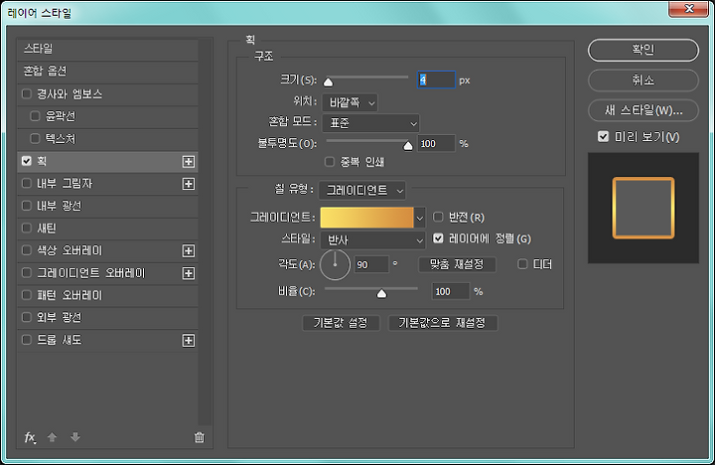Click the 불투명도 percent input field
Screen dimensions: 715x465
click(436, 144)
